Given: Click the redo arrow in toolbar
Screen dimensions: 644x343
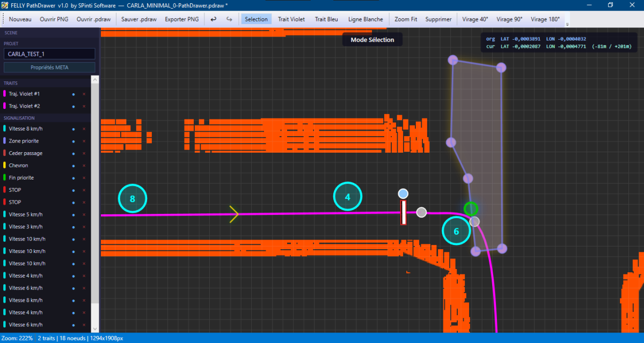Looking at the screenshot, I should pos(229,19).
